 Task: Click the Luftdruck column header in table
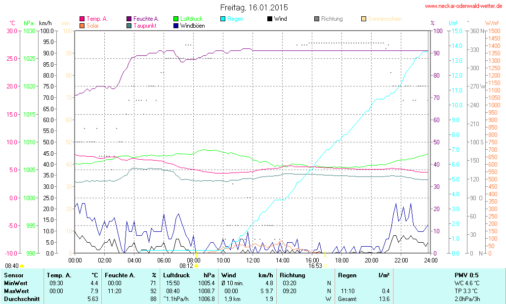coord(176,275)
